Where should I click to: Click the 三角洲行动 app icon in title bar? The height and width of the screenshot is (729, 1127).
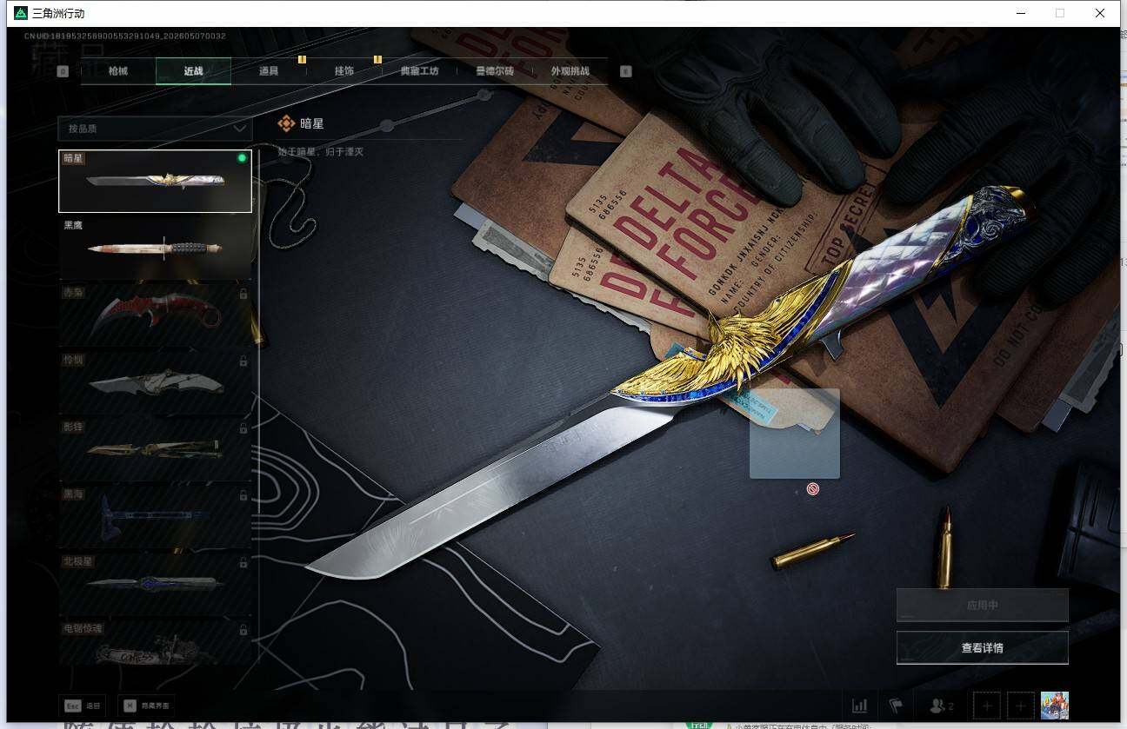point(21,13)
